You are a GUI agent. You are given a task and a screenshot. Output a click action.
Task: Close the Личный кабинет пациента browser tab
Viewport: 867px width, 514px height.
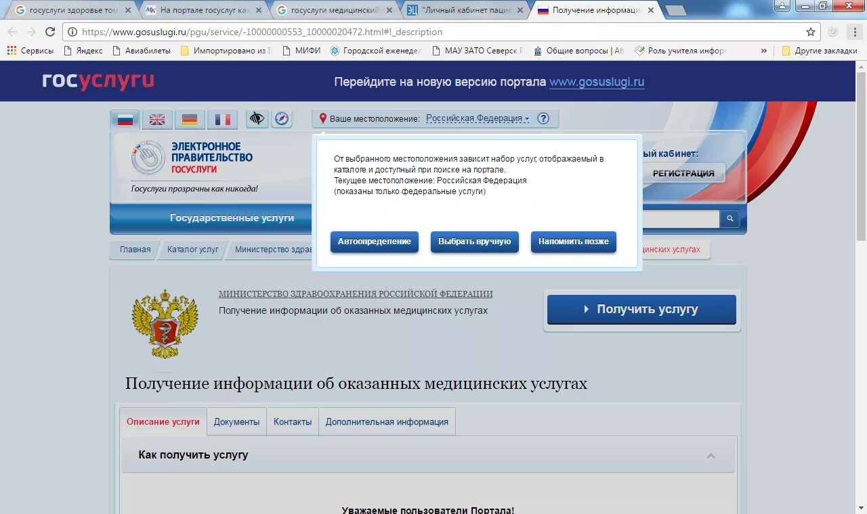(520, 10)
